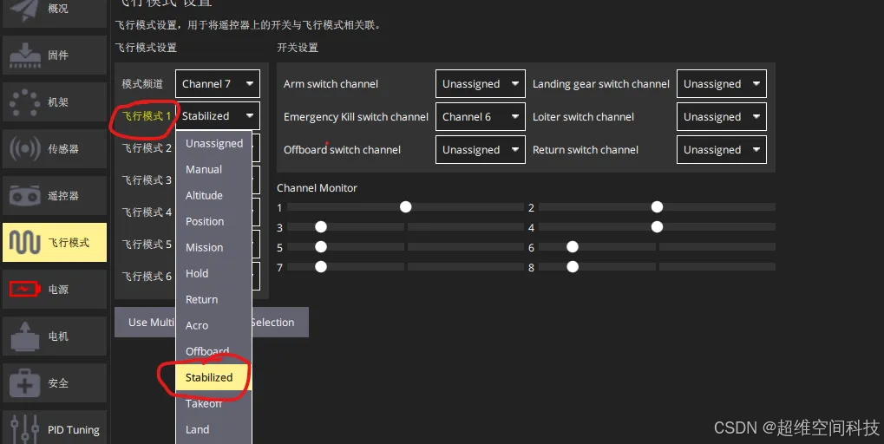Click the Channel Monitor 3 indicator
Screen dimensions: 884x444
click(321, 227)
